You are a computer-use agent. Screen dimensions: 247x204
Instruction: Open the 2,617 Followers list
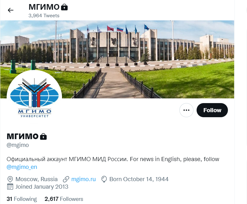[64, 199]
